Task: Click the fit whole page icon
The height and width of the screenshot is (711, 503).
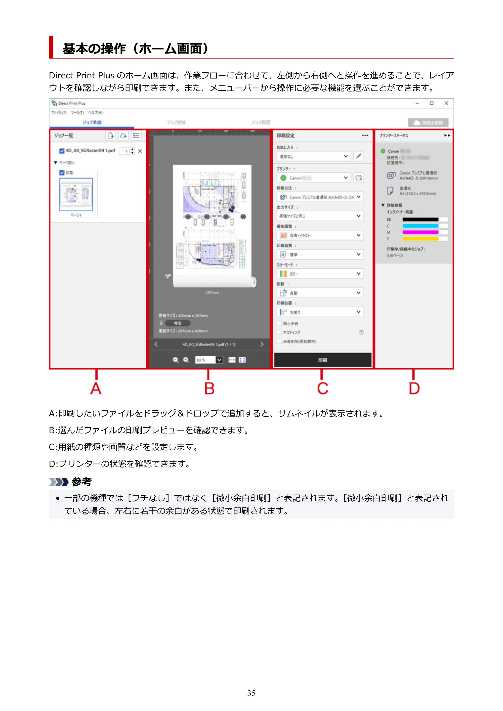Action: (x=242, y=360)
